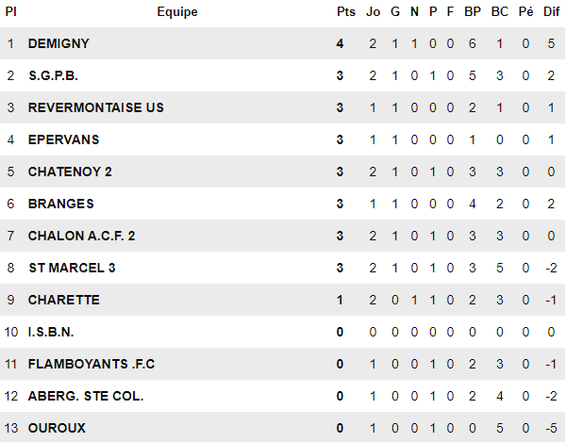Screen dimensions: 566x442
Task: Click the Equipe column header
Action: click(177, 11)
